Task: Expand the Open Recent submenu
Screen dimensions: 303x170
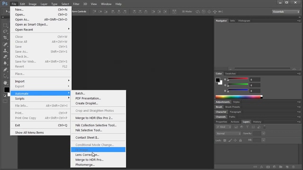Action: [41, 29]
